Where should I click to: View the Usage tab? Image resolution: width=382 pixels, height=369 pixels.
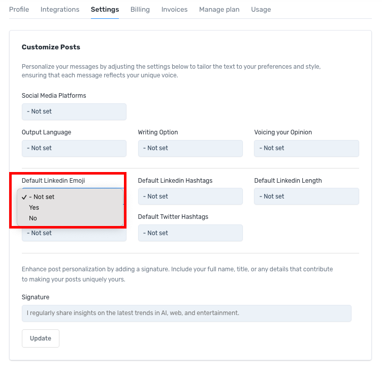(261, 9)
